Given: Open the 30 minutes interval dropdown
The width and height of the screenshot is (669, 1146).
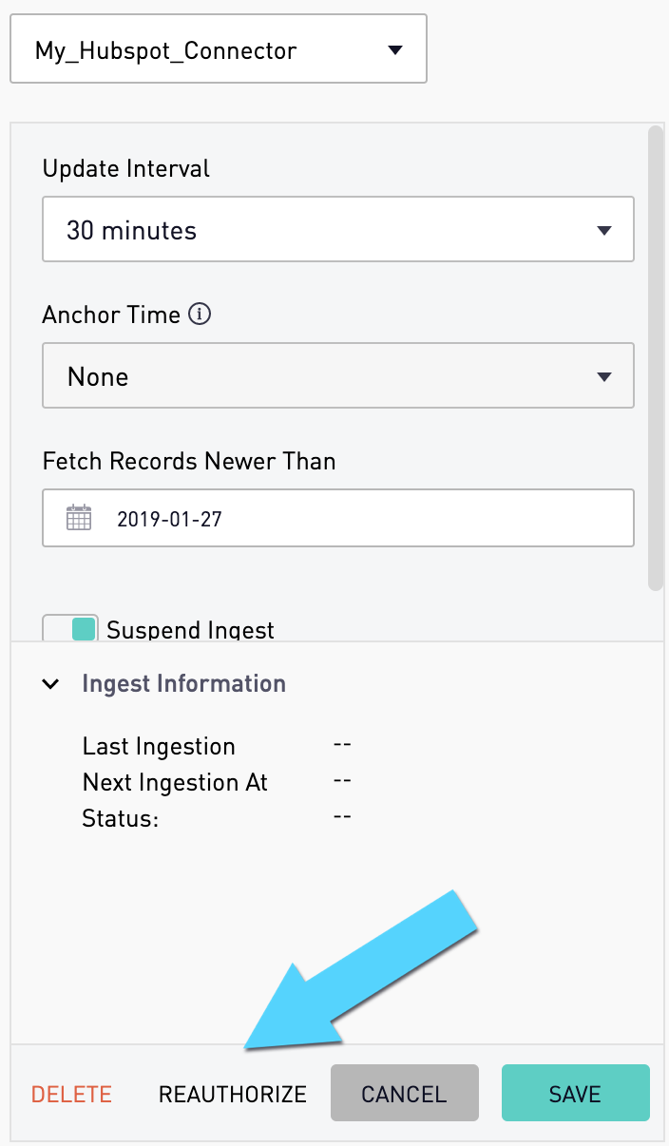Looking at the screenshot, I should pos(338,229).
